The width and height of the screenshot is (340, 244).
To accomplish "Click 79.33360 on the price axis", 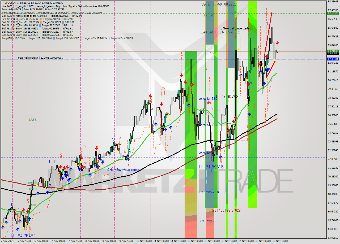I will pos(333,89).
